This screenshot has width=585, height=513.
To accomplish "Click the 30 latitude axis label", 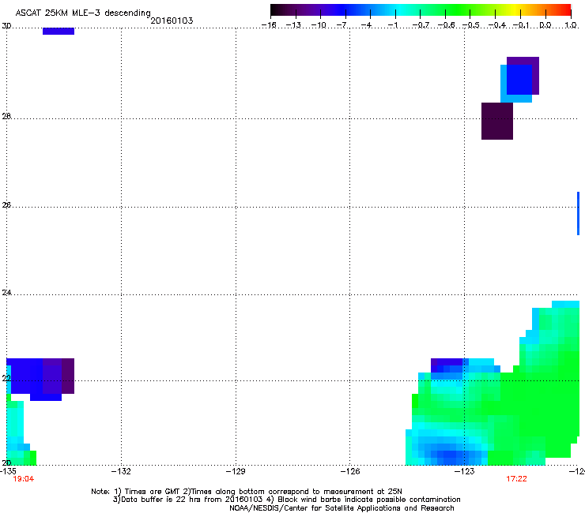I will [x=6, y=26].
